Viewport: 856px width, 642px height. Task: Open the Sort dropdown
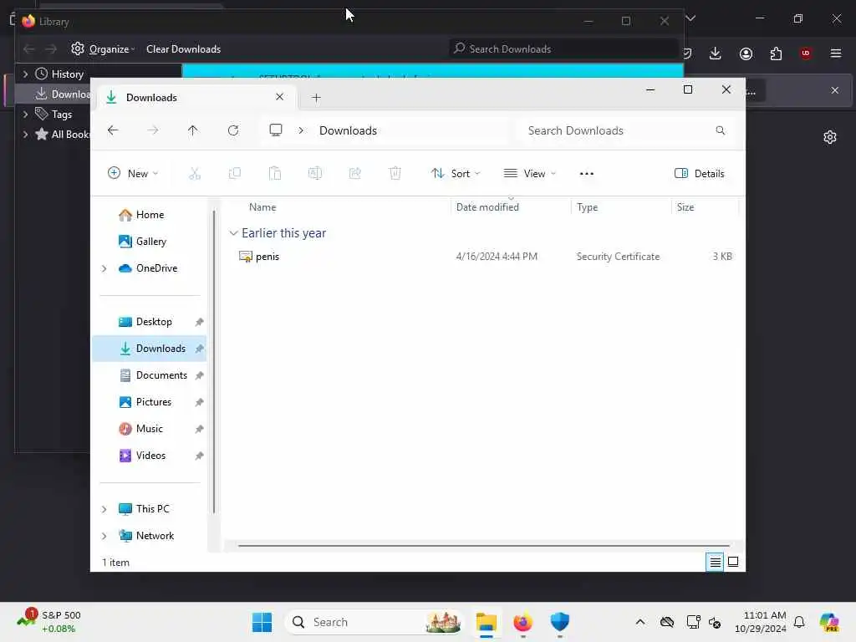point(456,174)
